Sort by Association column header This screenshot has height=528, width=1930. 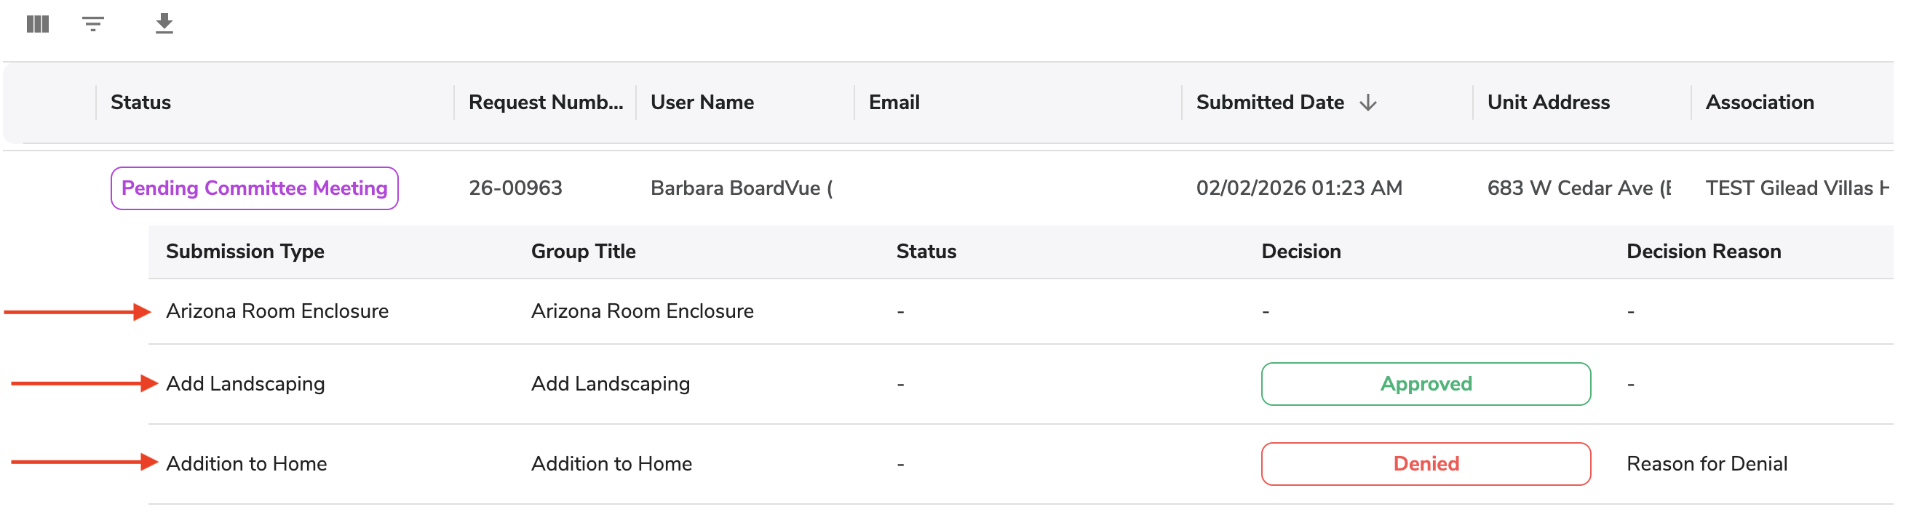pyautogui.click(x=1759, y=103)
